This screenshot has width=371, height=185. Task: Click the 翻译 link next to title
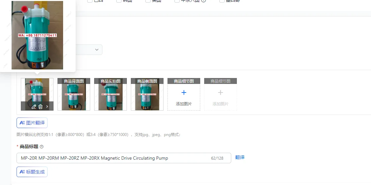tap(240, 157)
